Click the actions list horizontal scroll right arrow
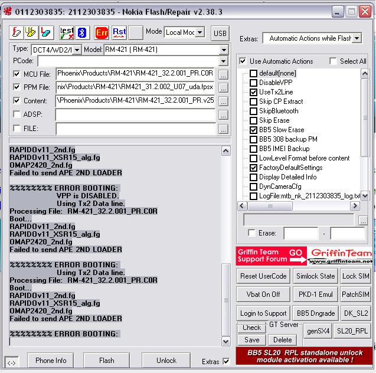 pos(355,206)
